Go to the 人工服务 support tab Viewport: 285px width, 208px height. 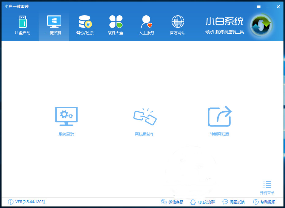(146, 25)
